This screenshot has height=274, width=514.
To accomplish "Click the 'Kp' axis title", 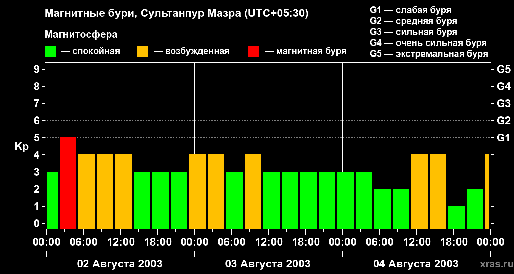I will click(x=22, y=147).
